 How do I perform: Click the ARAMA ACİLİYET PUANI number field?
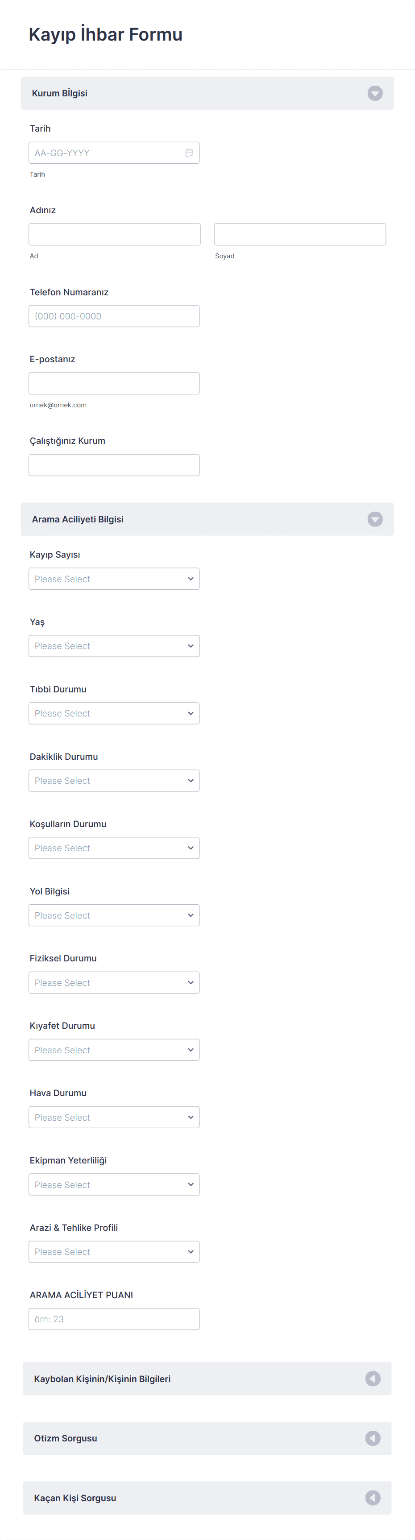point(114,1319)
